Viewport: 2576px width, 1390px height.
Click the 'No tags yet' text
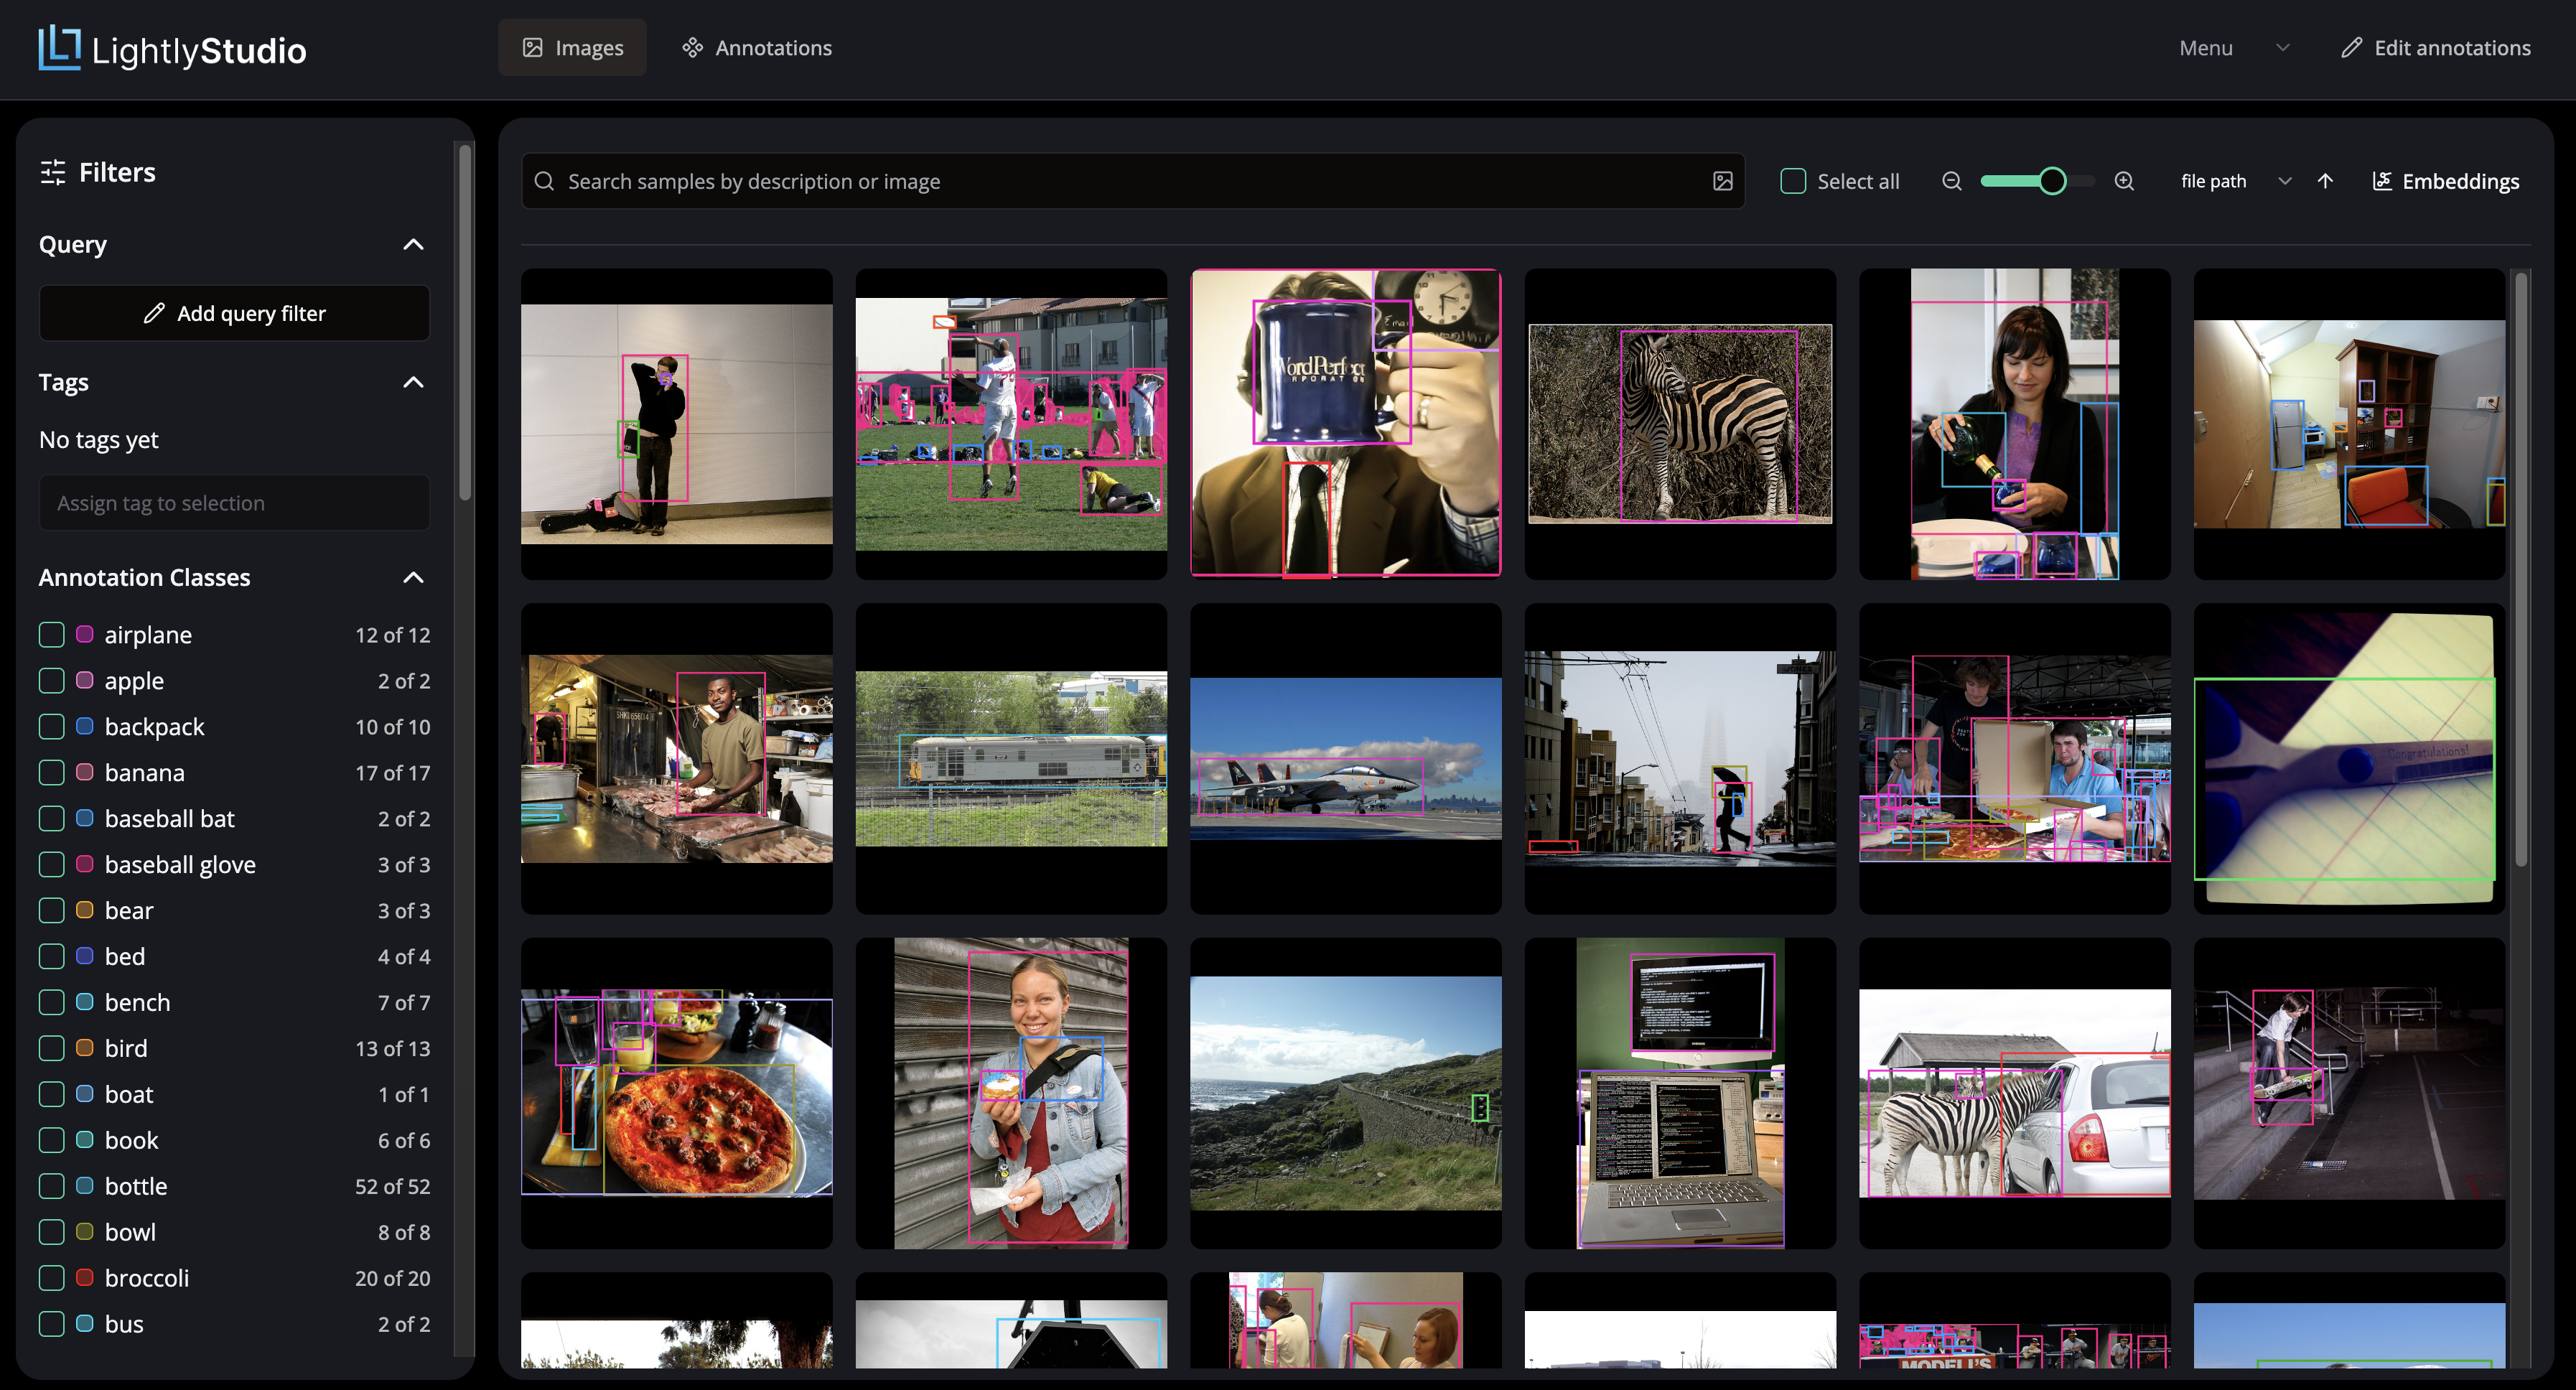point(98,440)
